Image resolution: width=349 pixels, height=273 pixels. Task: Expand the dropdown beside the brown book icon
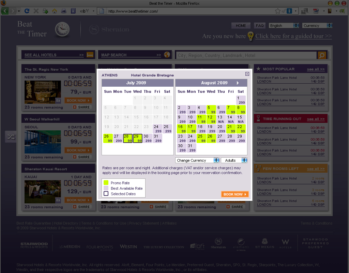336,11
